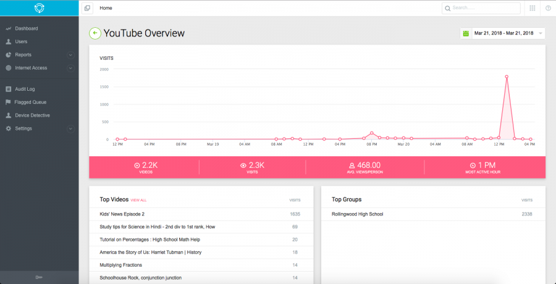Click the eye icon in Visits stat

pos(243,165)
